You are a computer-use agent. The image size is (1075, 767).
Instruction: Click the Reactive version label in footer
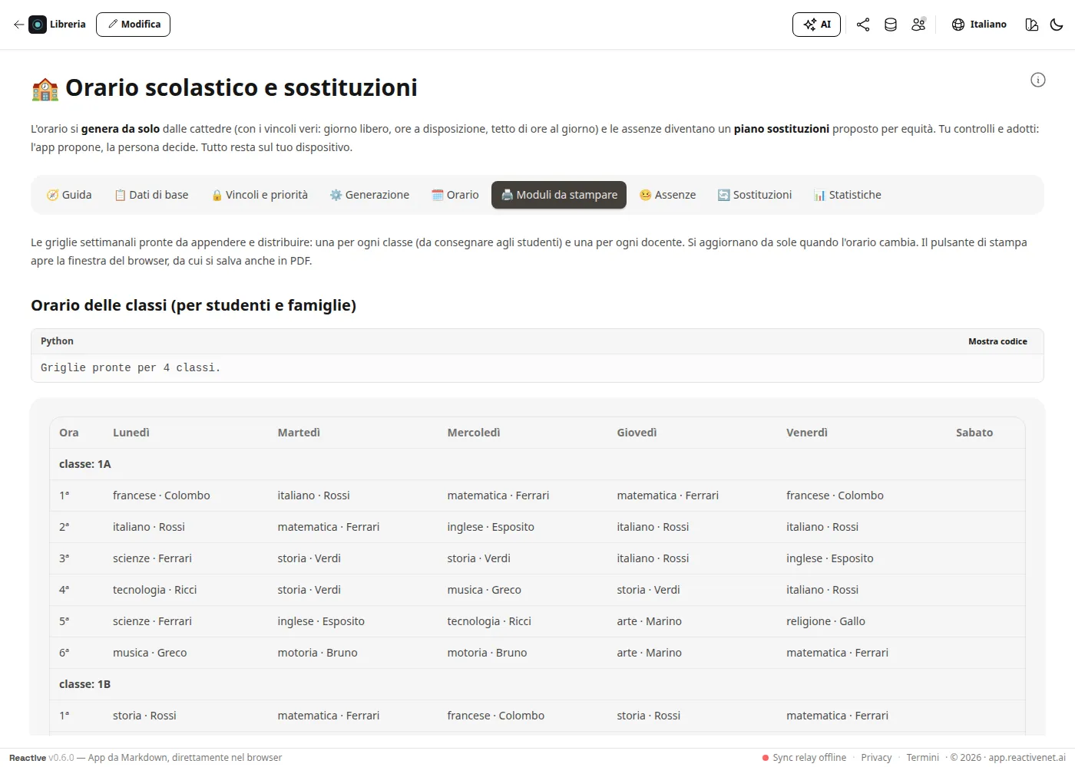coord(41,758)
